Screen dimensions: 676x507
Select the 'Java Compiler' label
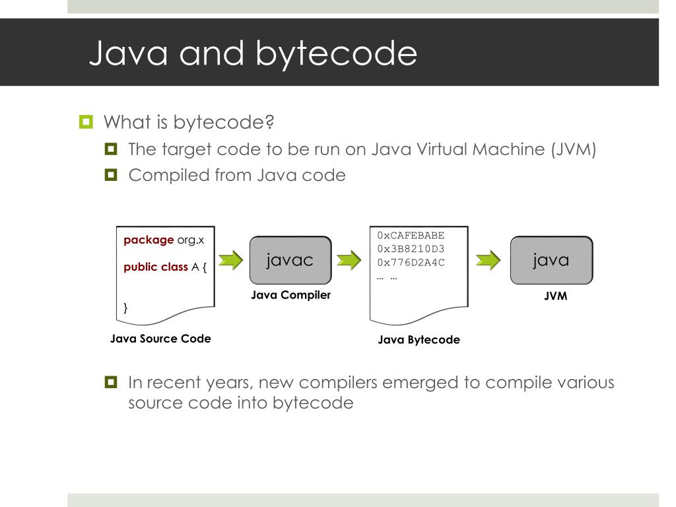pyautogui.click(x=290, y=295)
